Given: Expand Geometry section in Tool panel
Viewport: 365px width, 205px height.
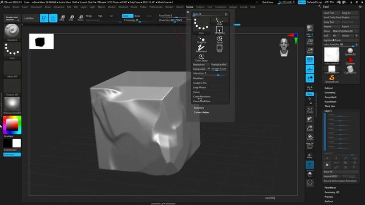Looking at the screenshot, I should click(x=330, y=92).
